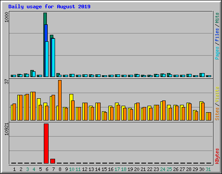Click day label '26' on the x-axis
The height and width of the screenshot is (174, 222).
(176, 169)
